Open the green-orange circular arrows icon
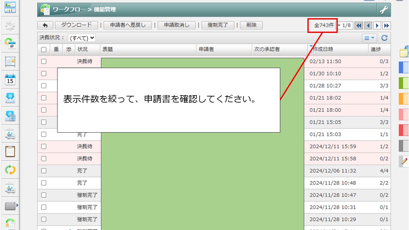 (10, 170)
